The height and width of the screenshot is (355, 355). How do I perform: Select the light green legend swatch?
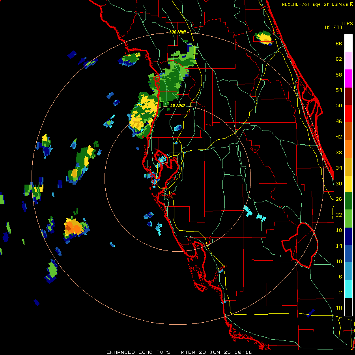tap(348, 219)
